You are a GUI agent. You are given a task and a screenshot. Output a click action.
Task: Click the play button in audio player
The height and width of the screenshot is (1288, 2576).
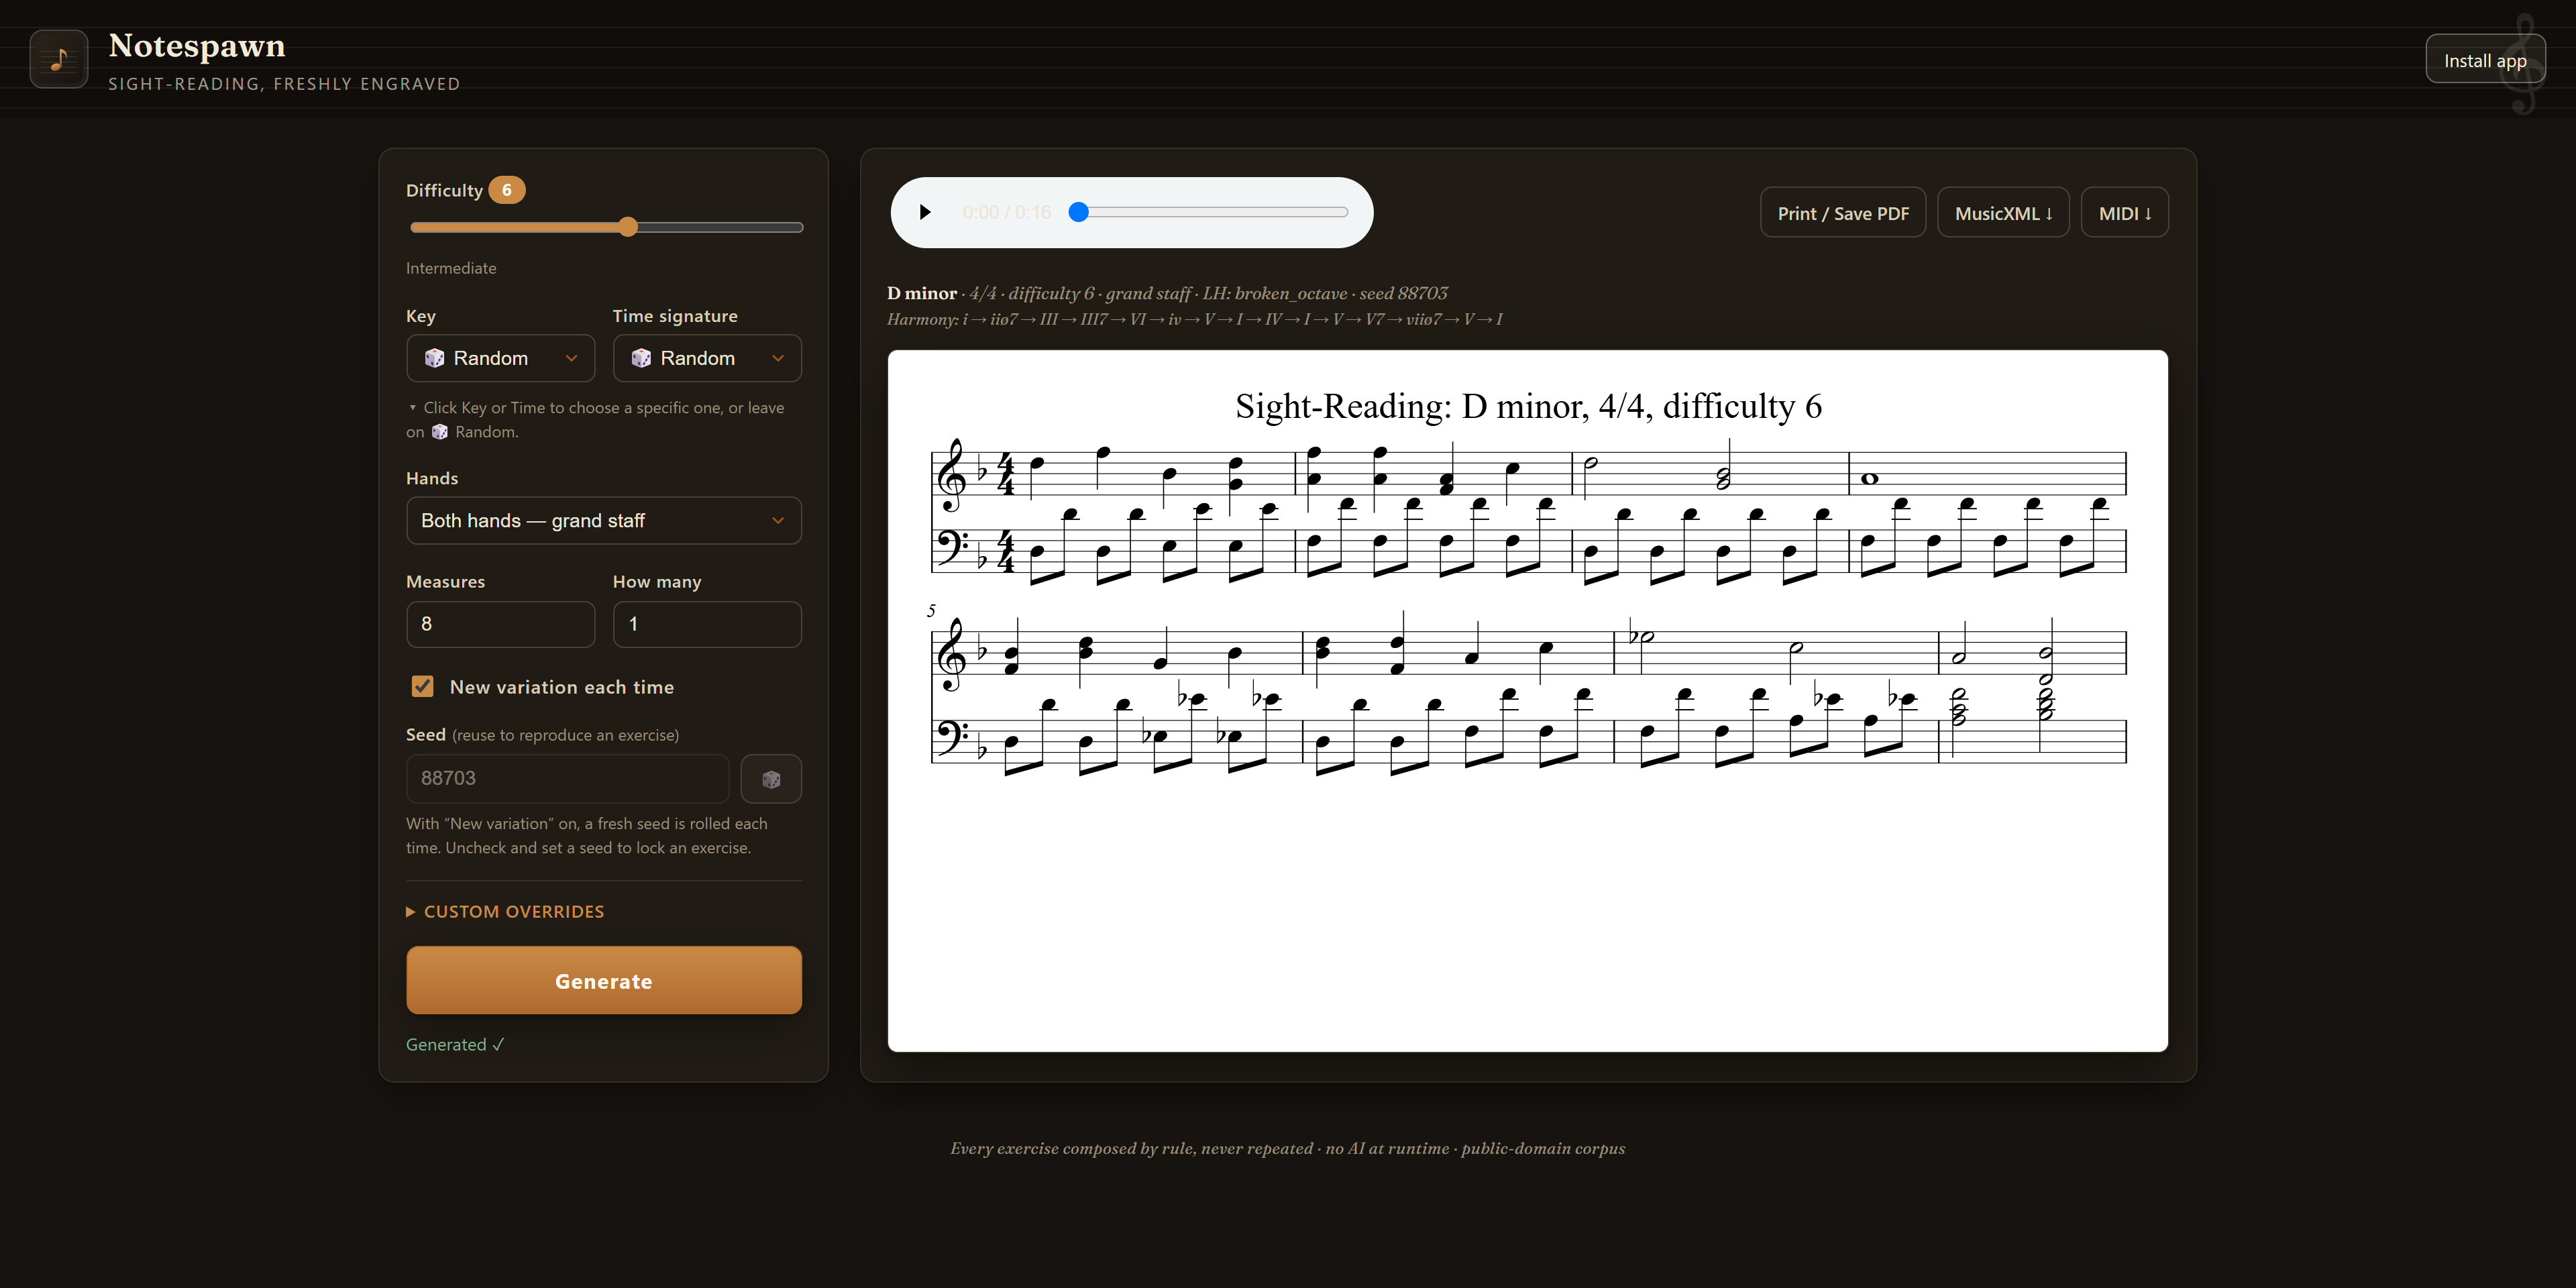pos(925,212)
